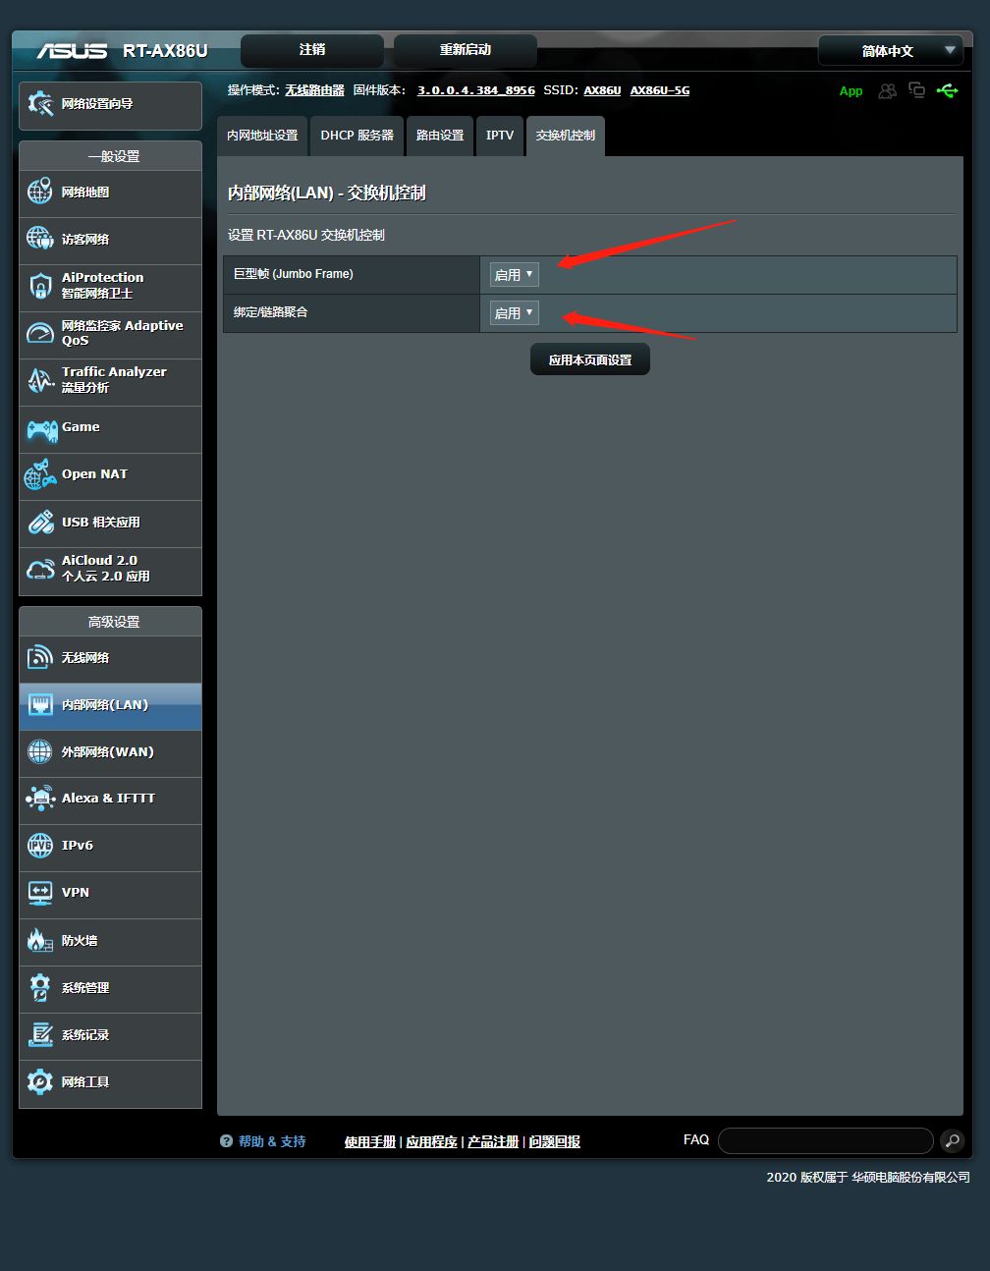Click the 一般设置 section header
The height and width of the screenshot is (1271, 990).
click(111, 156)
